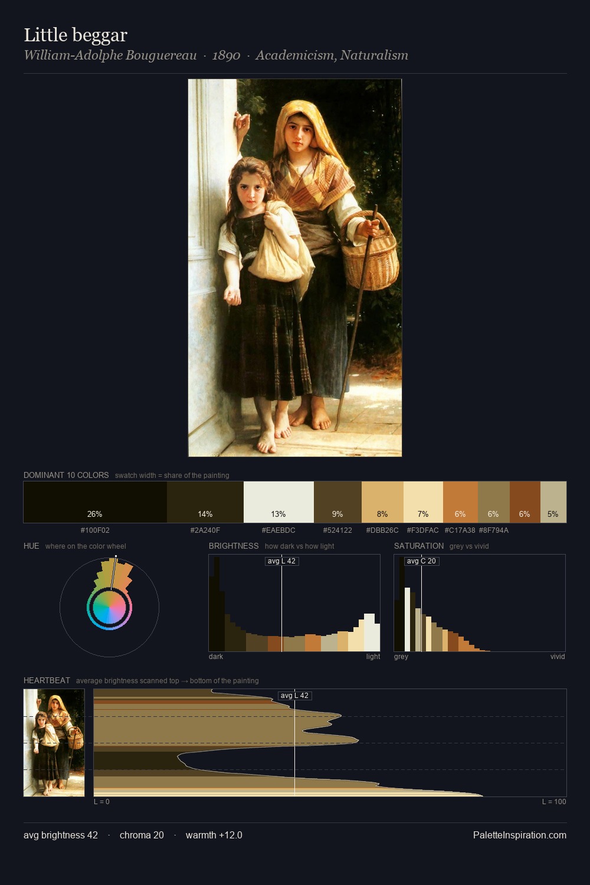Click the hex label "#EAEBDC"
Image resolution: width=590 pixels, height=885 pixels.
pyautogui.click(x=278, y=530)
